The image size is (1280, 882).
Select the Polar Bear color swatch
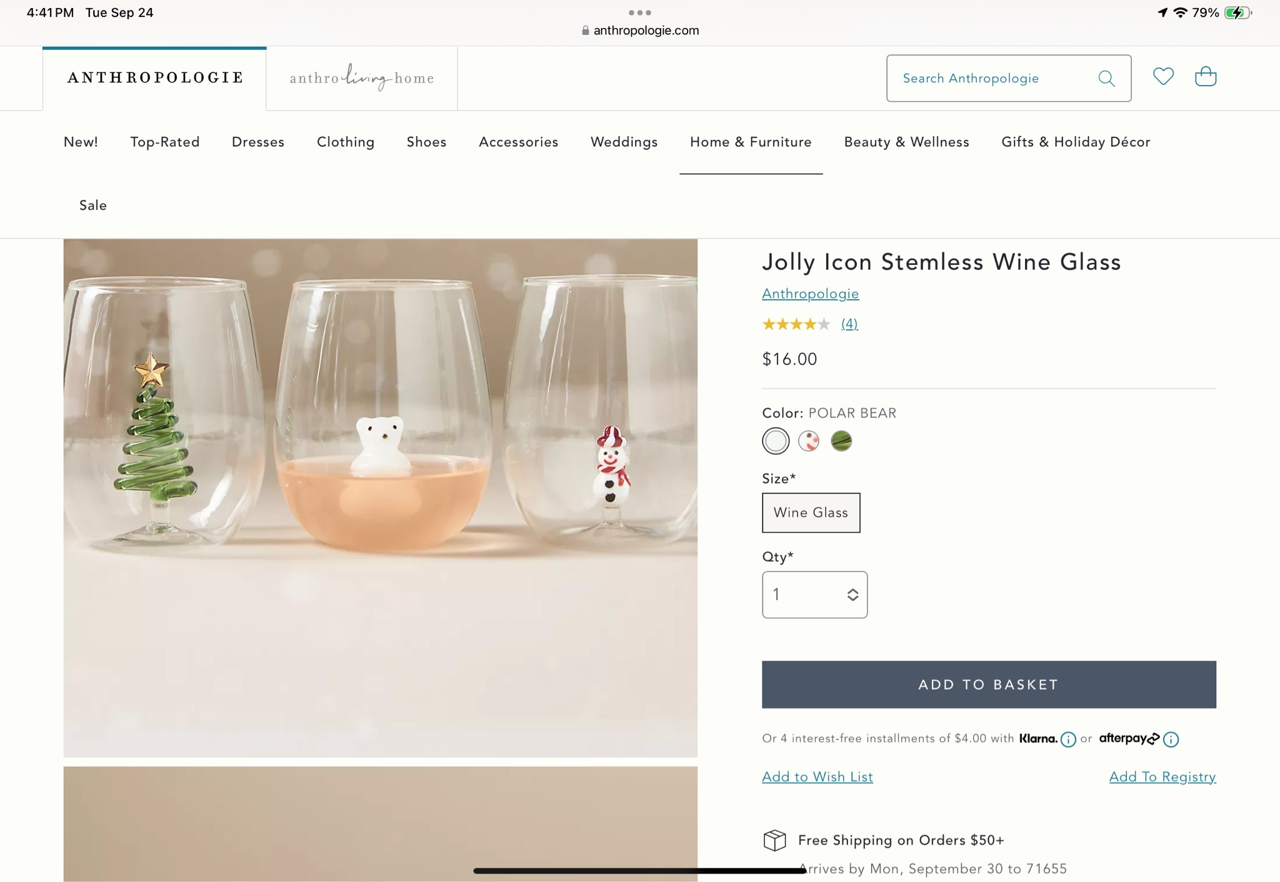coord(776,440)
